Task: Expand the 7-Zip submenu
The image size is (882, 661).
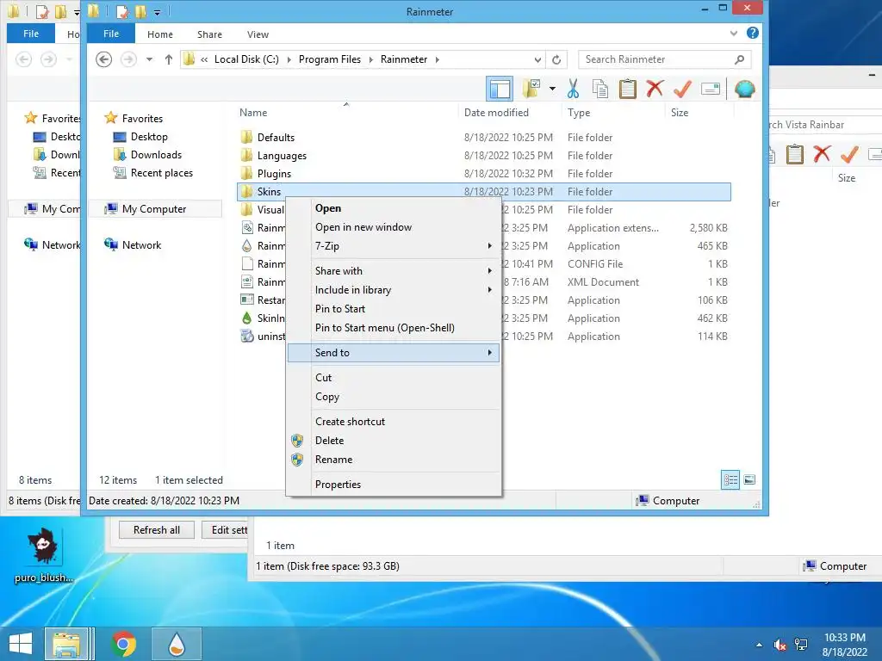Action: pyautogui.click(x=393, y=245)
